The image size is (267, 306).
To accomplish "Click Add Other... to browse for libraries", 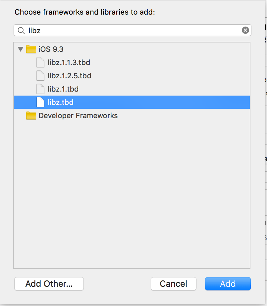I will [49, 284].
